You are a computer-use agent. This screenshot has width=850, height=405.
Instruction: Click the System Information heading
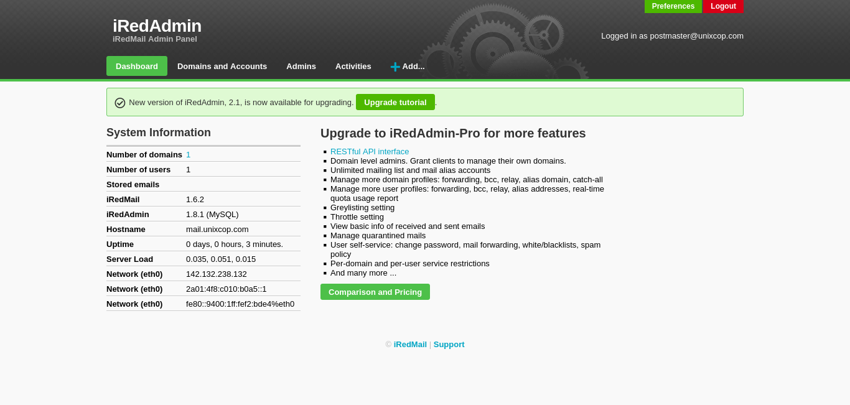(159, 133)
